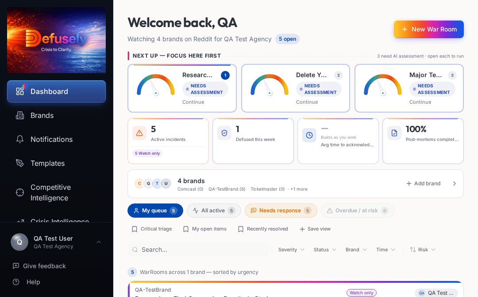Image resolution: width=478 pixels, height=297 pixels.
Task: Select the clock icon on the acknowledgment card
Action: point(309,133)
